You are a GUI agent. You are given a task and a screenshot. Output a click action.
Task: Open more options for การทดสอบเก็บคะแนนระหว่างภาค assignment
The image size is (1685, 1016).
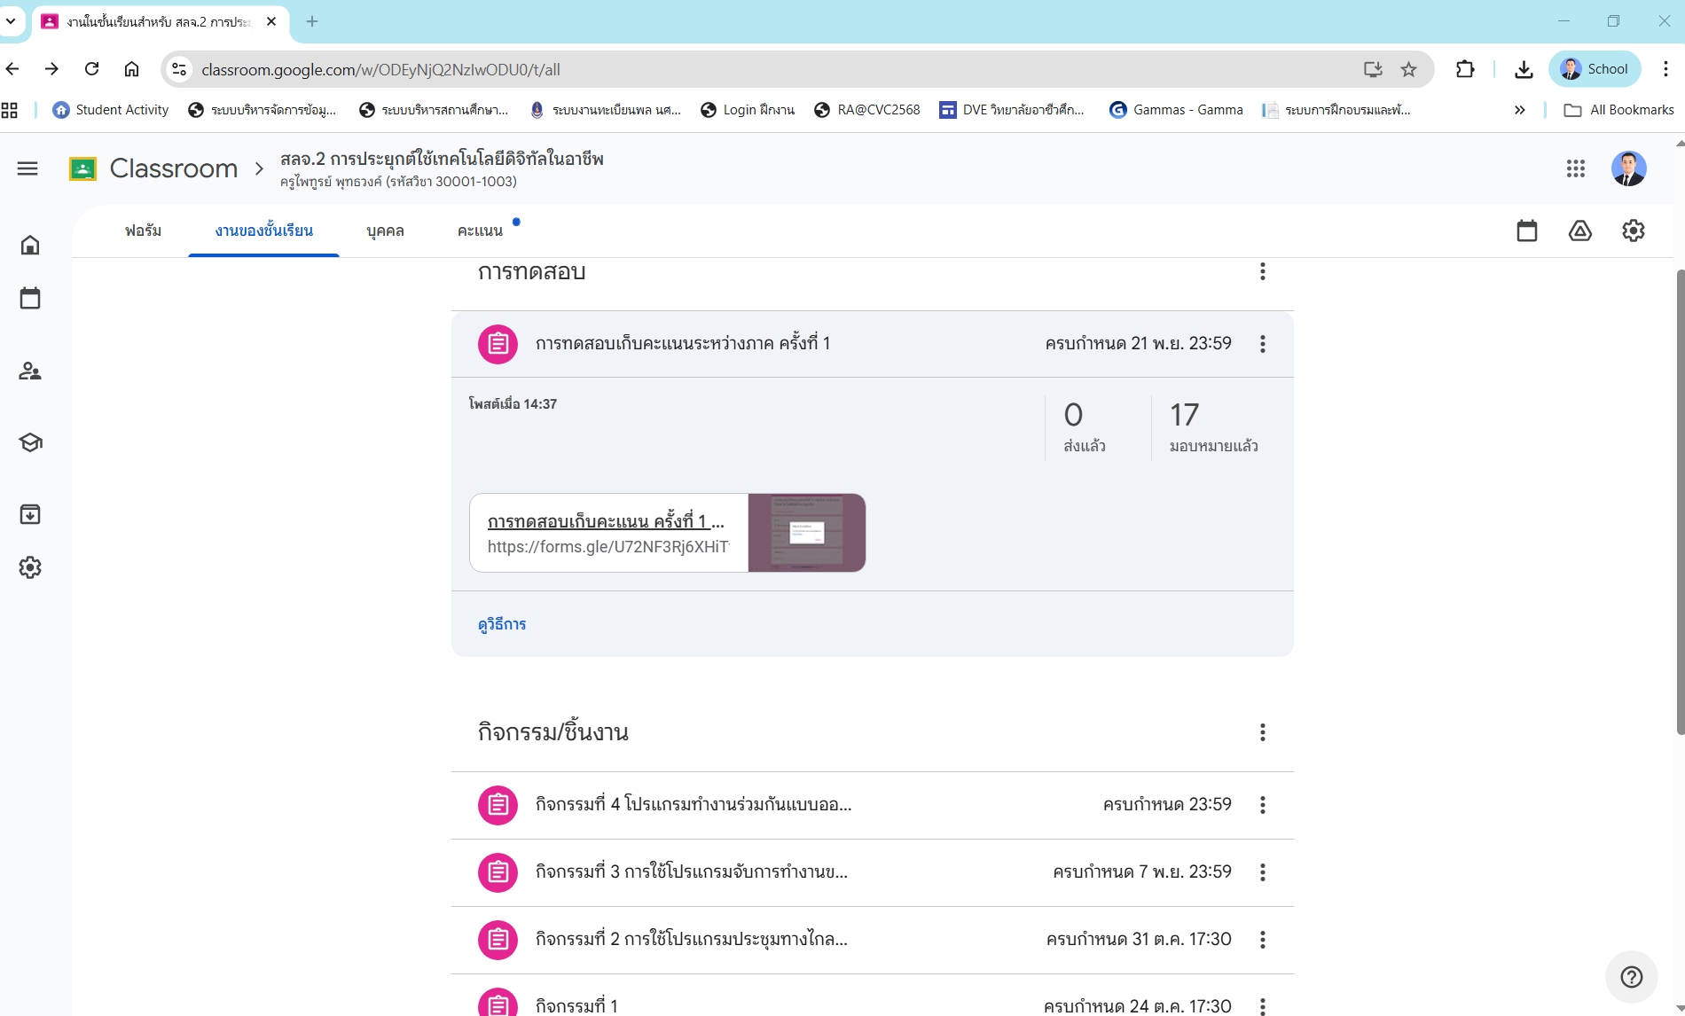tap(1262, 344)
